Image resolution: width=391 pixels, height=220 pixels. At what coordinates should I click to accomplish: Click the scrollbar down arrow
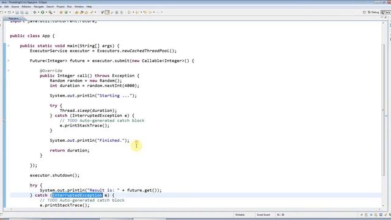click(383, 206)
